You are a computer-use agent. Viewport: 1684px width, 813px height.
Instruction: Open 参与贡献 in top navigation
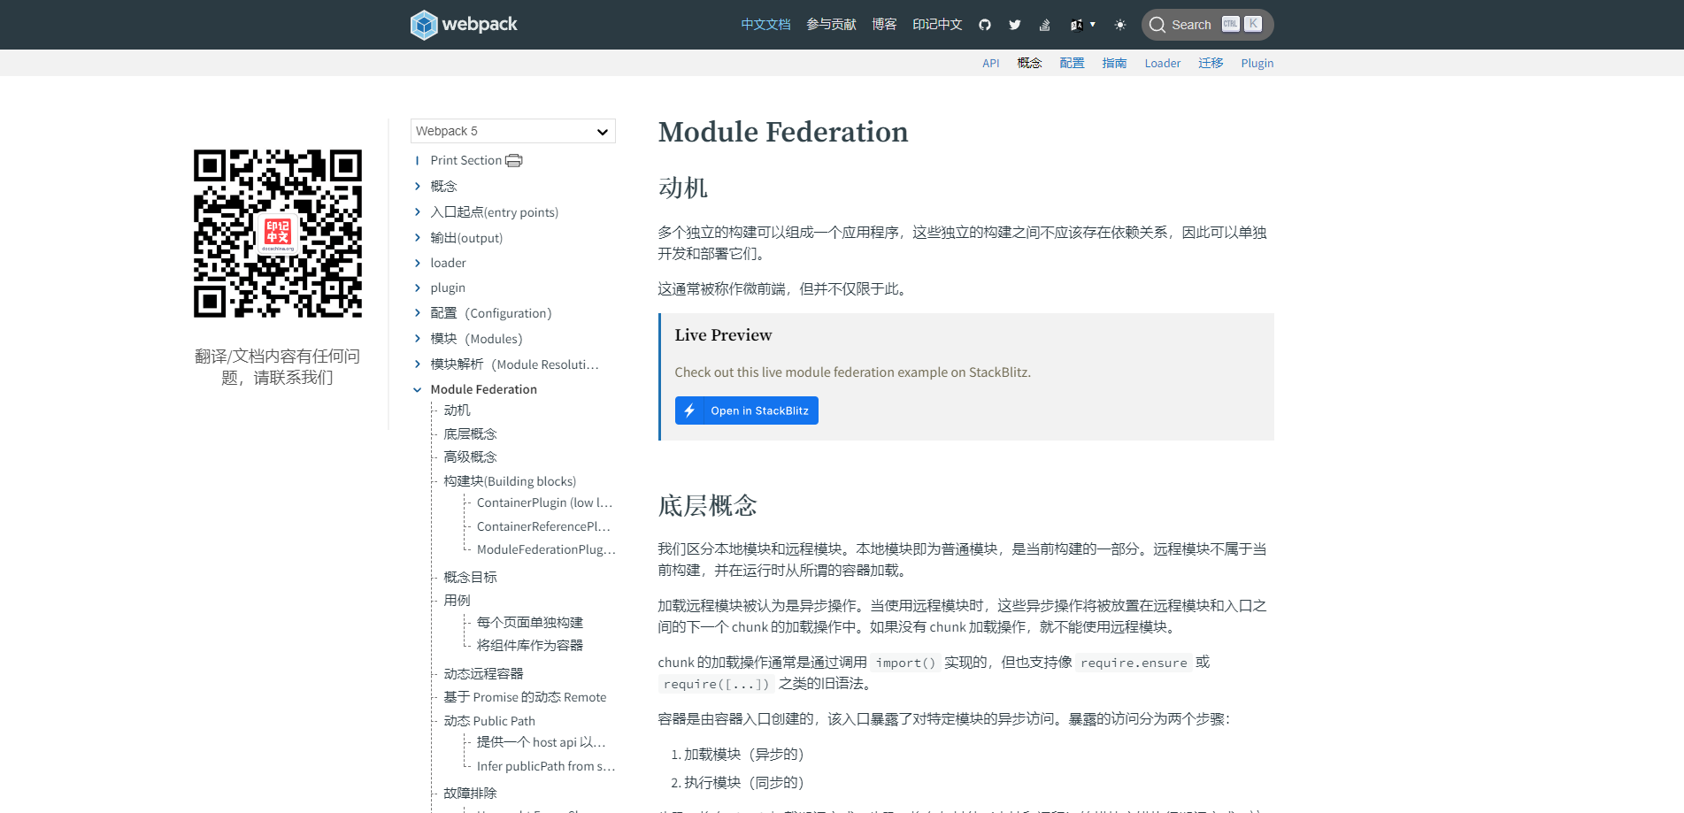[831, 25]
